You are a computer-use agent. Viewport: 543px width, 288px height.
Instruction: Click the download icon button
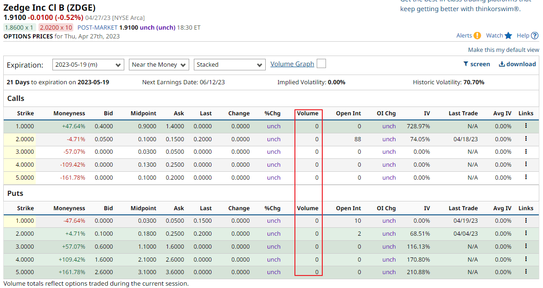pyautogui.click(x=501, y=64)
